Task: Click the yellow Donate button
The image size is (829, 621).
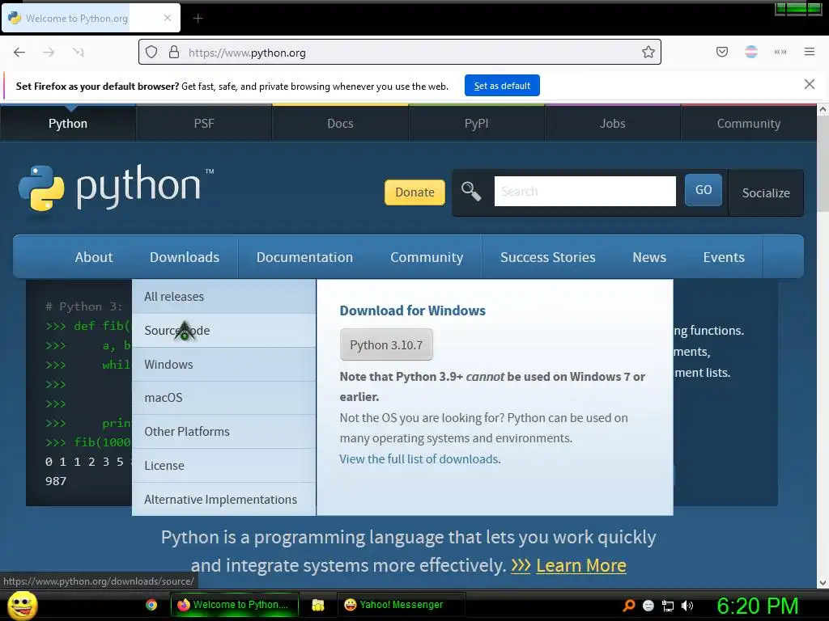Action: tap(414, 192)
